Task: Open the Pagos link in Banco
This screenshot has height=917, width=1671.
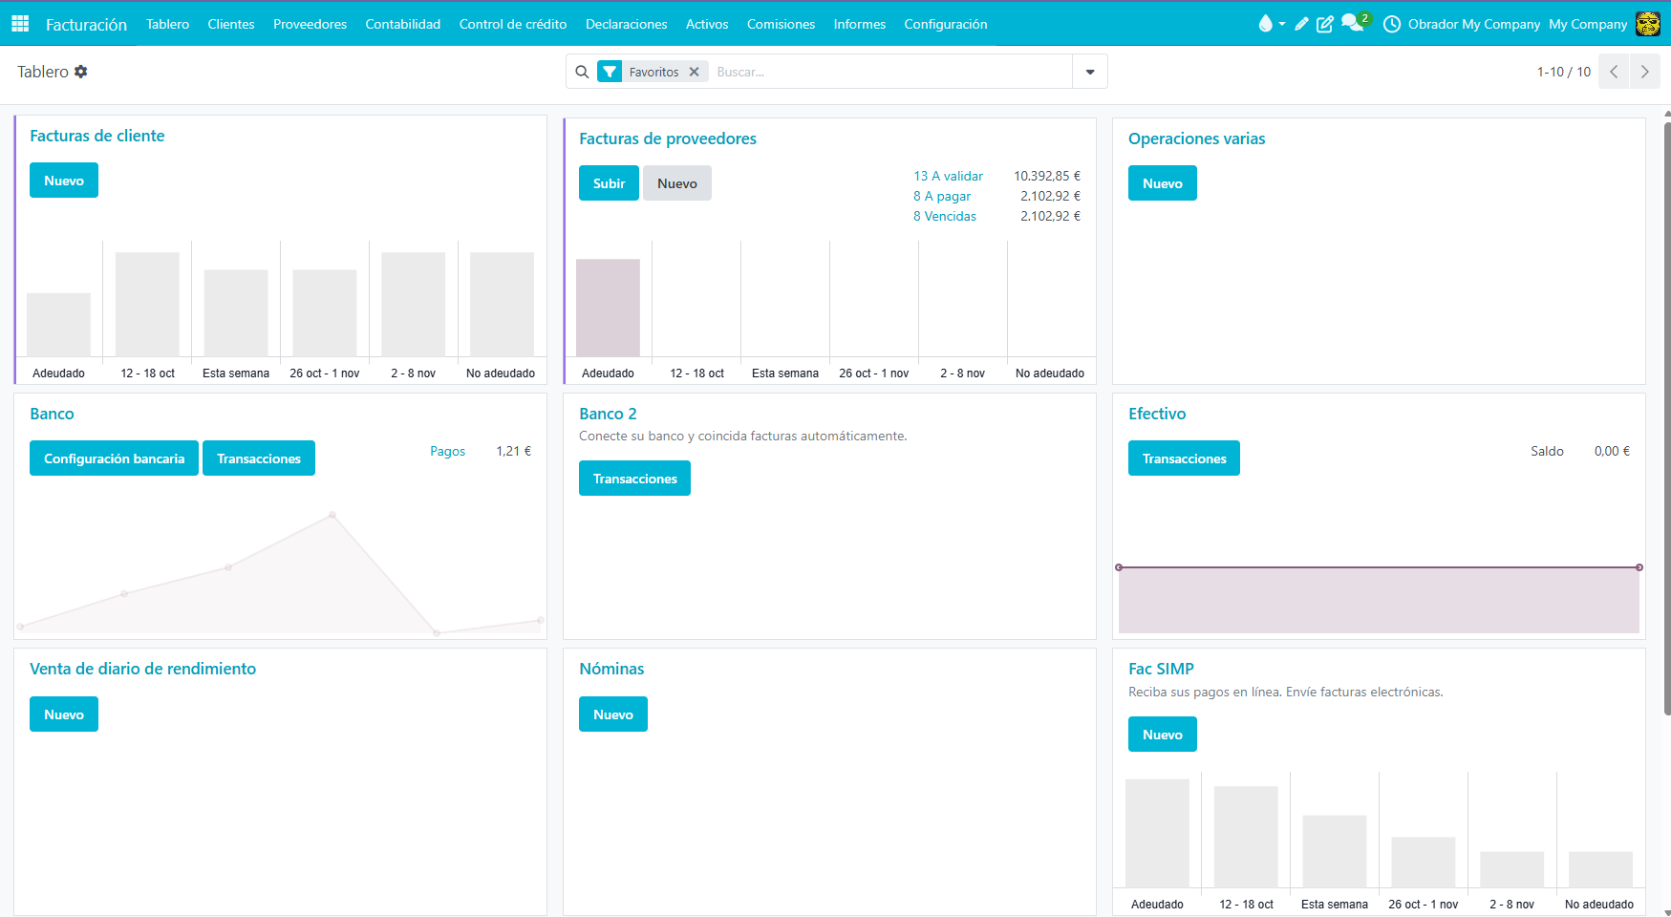Action: [x=447, y=451]
